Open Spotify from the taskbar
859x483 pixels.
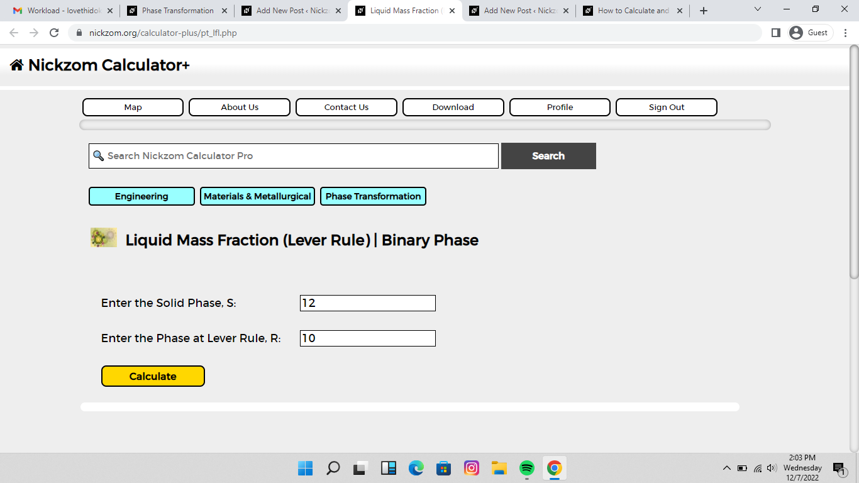(x=527, y=468)
